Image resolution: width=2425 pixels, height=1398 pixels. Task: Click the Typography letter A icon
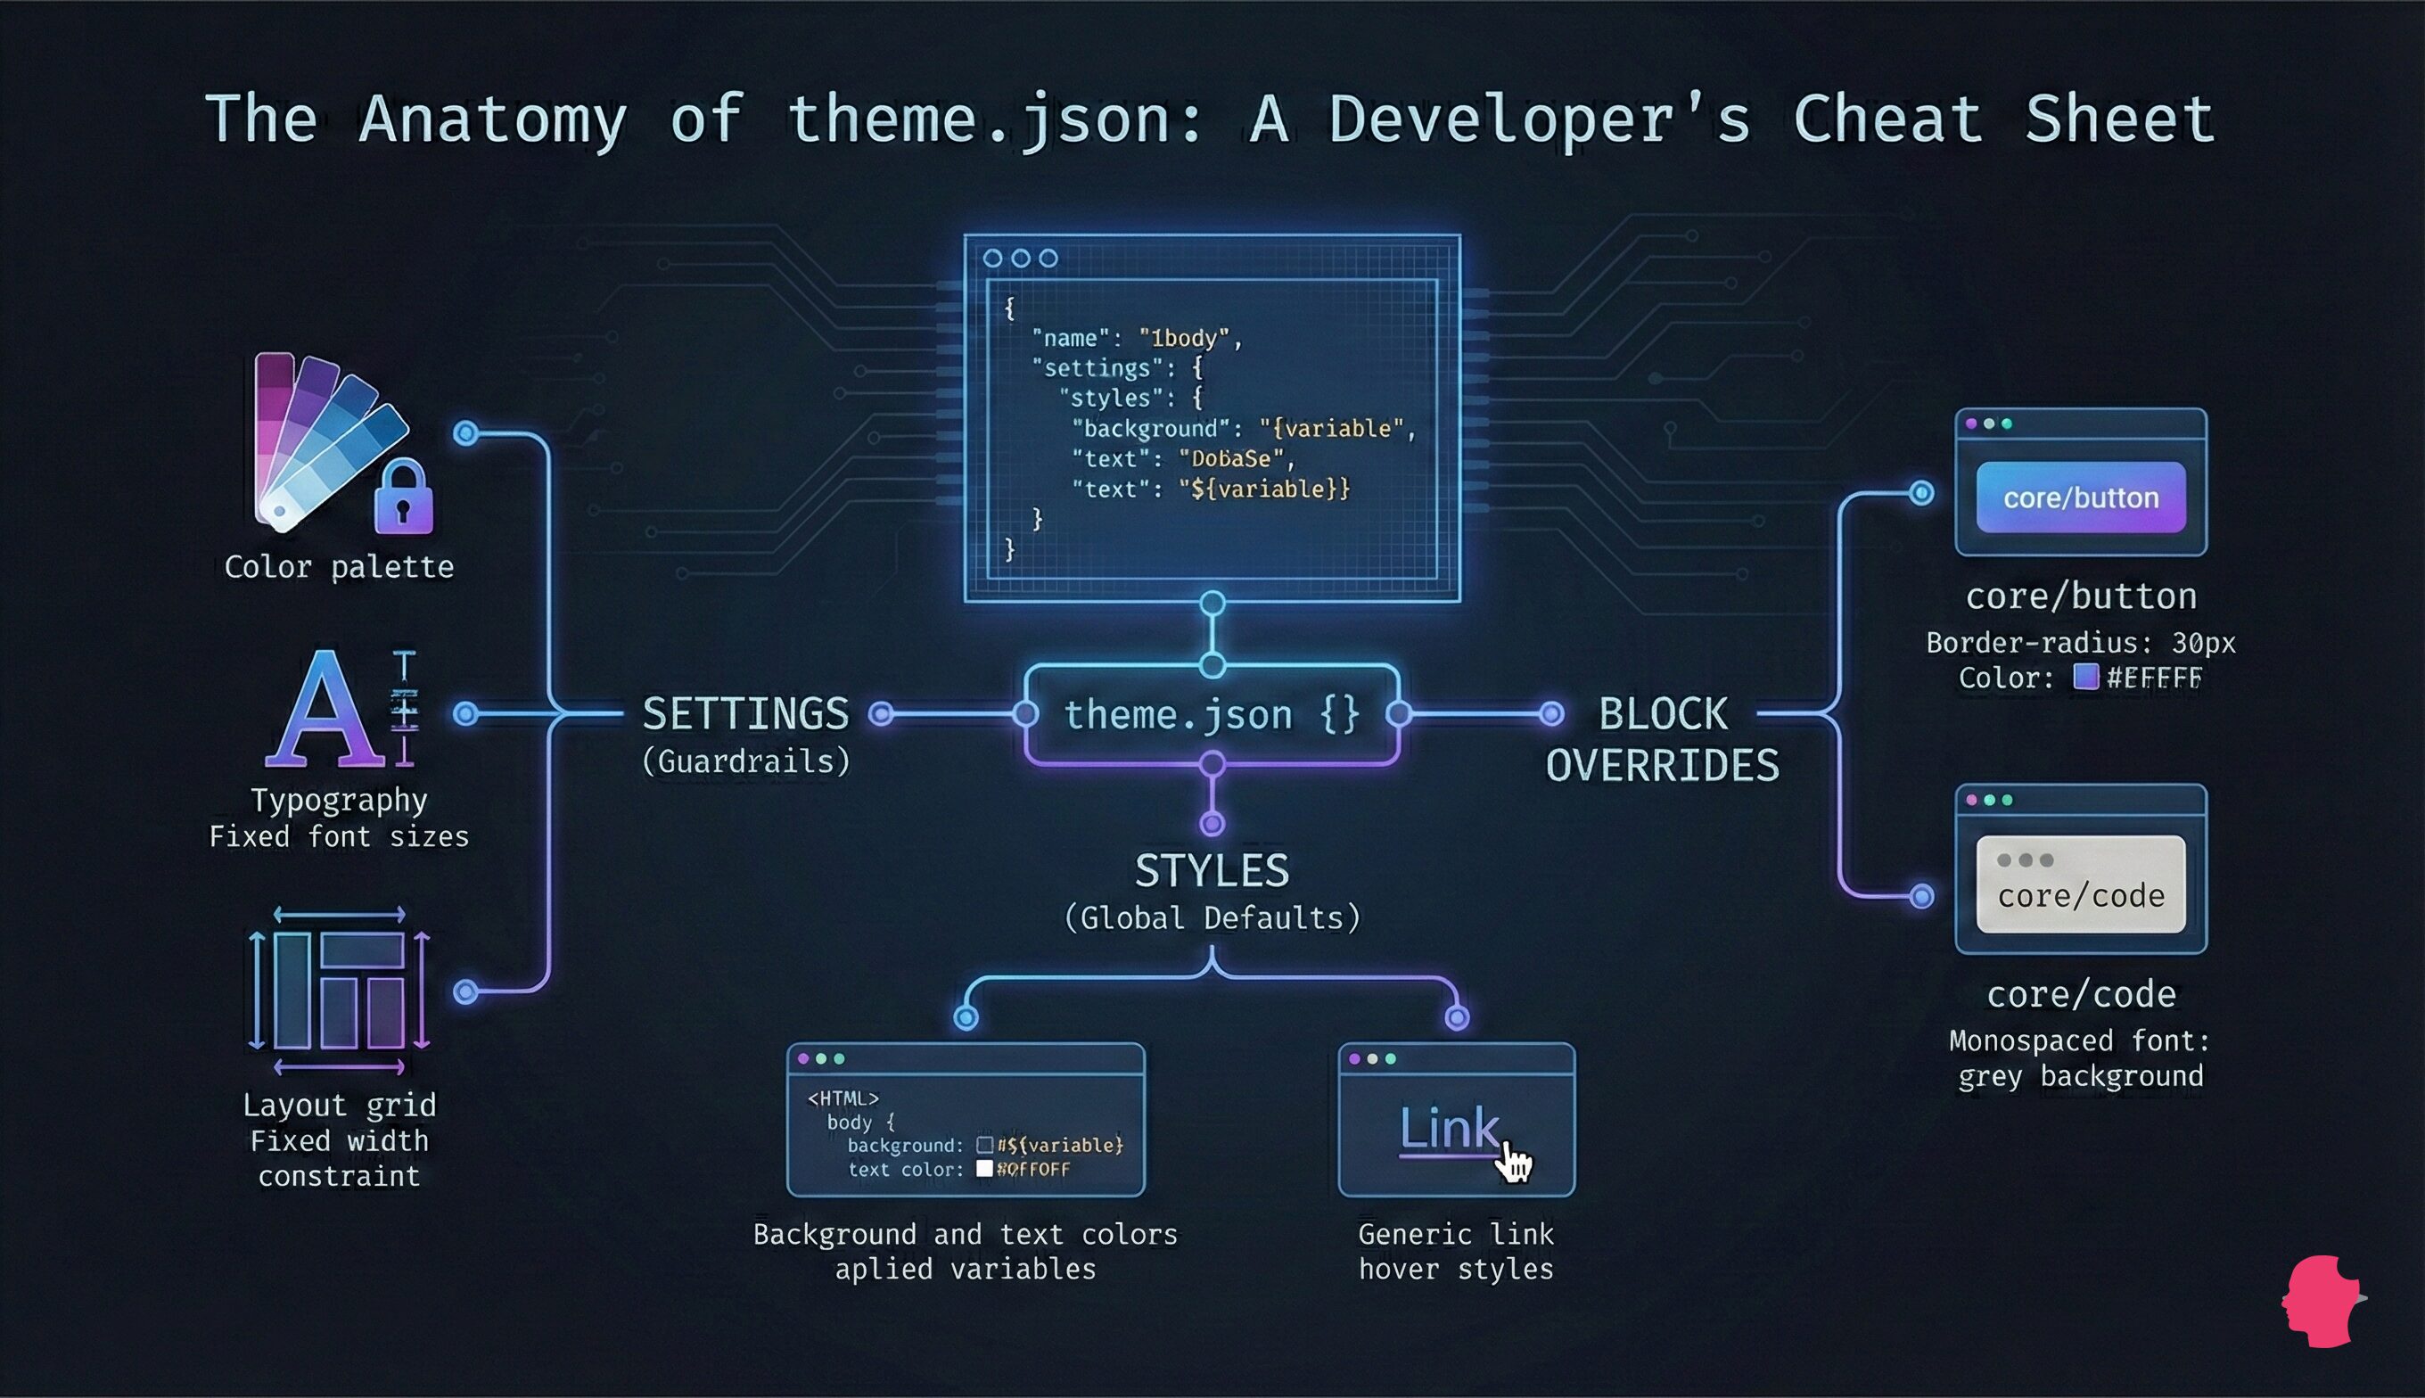(326, 709)
